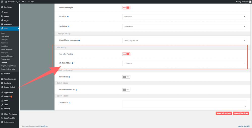Screen dimensions: 252x128
Task: Click the Reset All Options button
Action: coord(224,113)
